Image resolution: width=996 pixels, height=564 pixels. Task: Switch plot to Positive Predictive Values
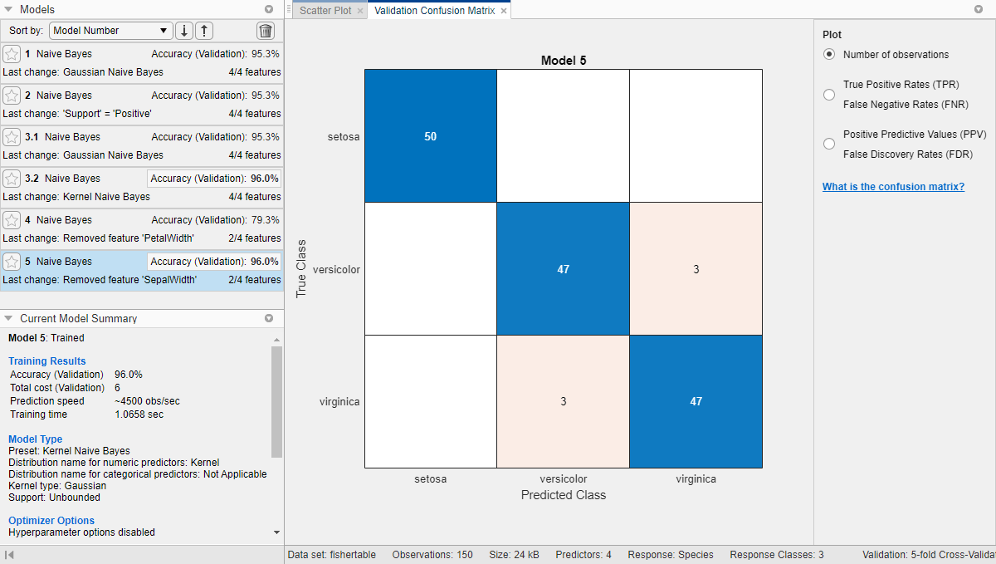[828, 142]
